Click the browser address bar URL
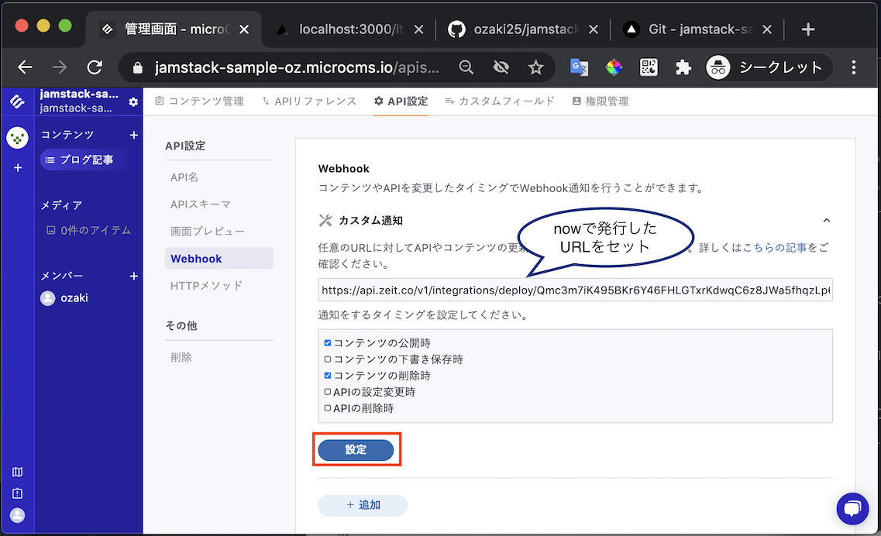 pos(297,68)
